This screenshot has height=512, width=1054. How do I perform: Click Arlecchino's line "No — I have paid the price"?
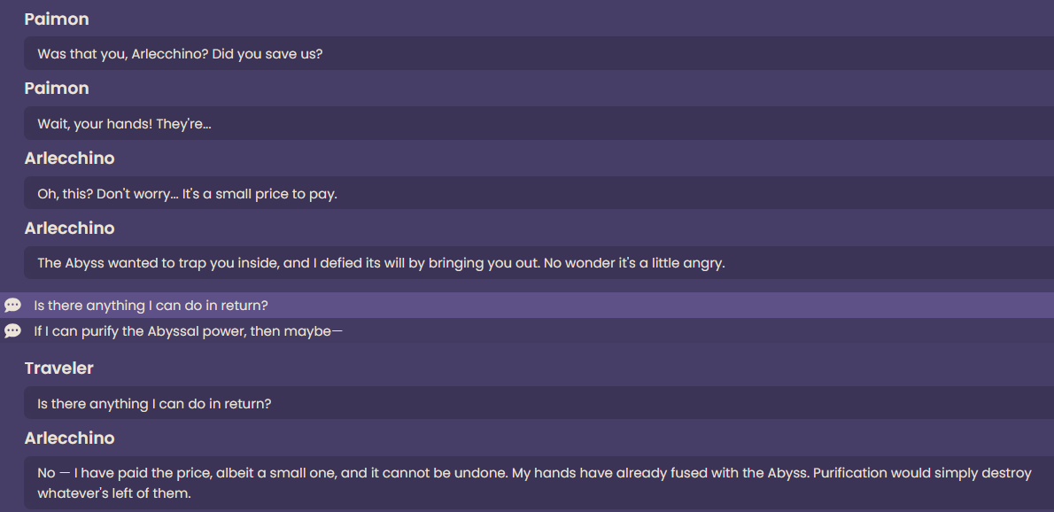pyautogui.click(x=539, y=483)
